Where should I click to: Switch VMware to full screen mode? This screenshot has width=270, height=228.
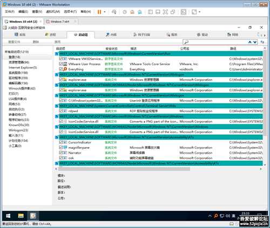click(x=165, y=12)
